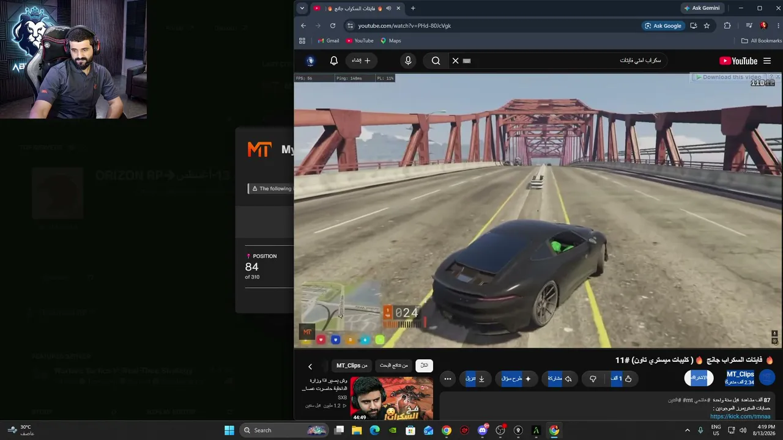783x440 pixels.
Task: Go to the YouTube home logo
Action: 738,61
